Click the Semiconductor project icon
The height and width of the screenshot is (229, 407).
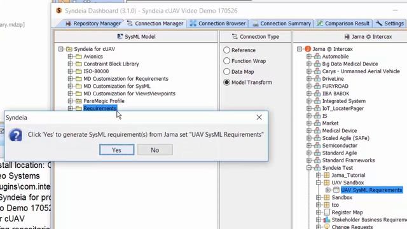pyautogui.click(x=317, y=146)
